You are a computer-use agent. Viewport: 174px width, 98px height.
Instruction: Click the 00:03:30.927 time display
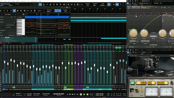pyautogui.click(x=59, y=94)
